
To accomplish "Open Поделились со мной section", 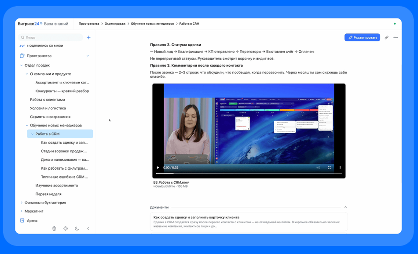I will (x=45, y=46).
